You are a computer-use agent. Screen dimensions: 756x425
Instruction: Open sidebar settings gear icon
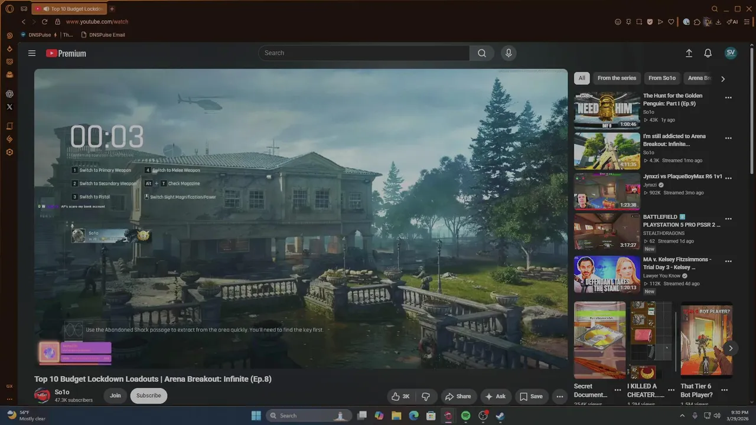pos(9,152)
